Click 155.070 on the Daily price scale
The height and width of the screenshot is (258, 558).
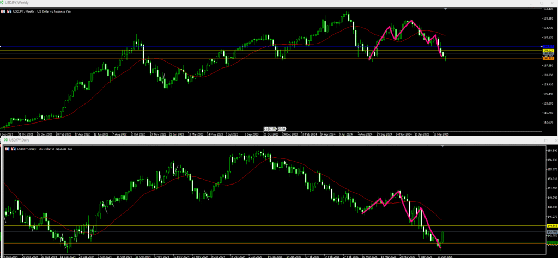tap(552, 169)
